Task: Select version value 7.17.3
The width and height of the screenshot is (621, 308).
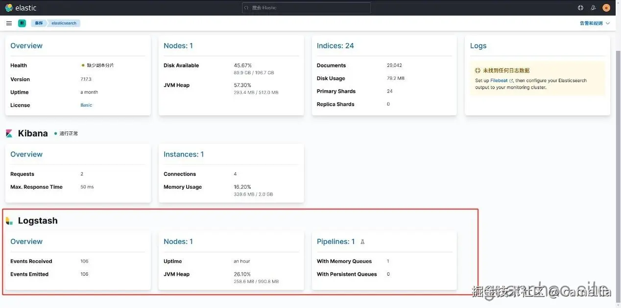Action: click(x=86, y=79)
